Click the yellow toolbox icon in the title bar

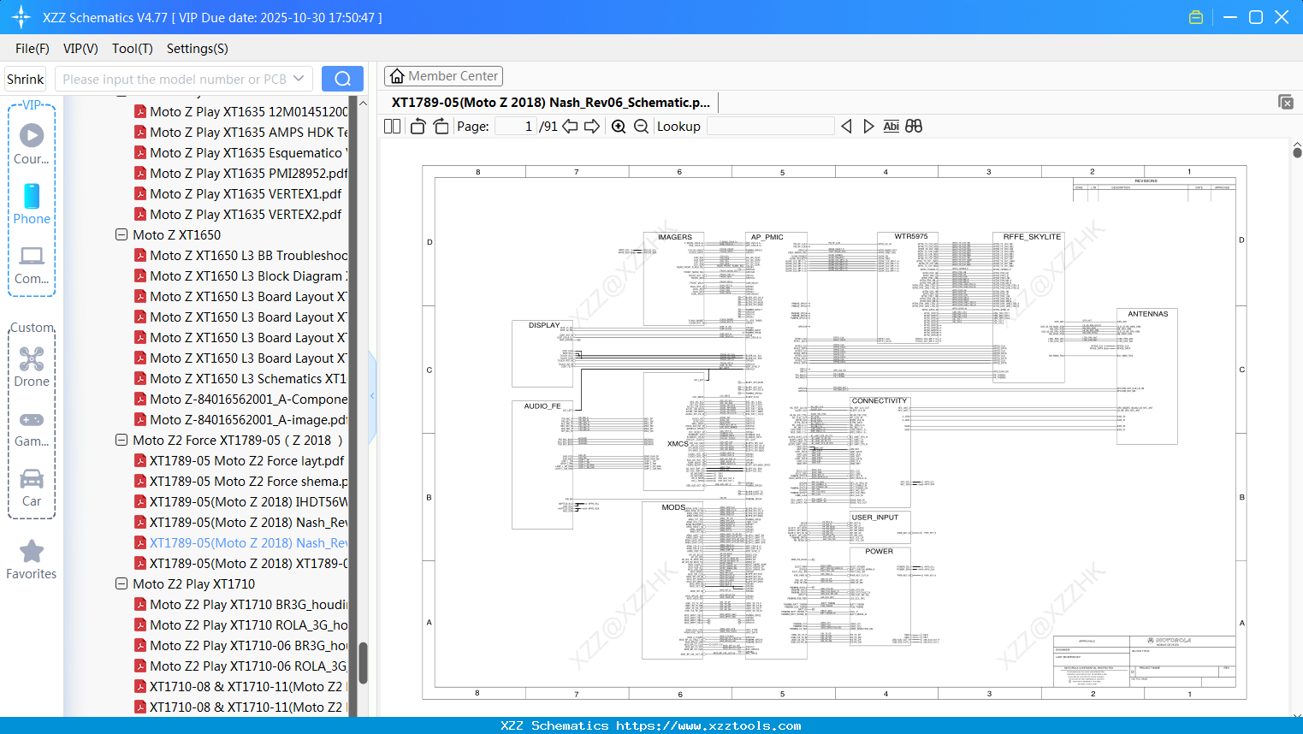1196,17
